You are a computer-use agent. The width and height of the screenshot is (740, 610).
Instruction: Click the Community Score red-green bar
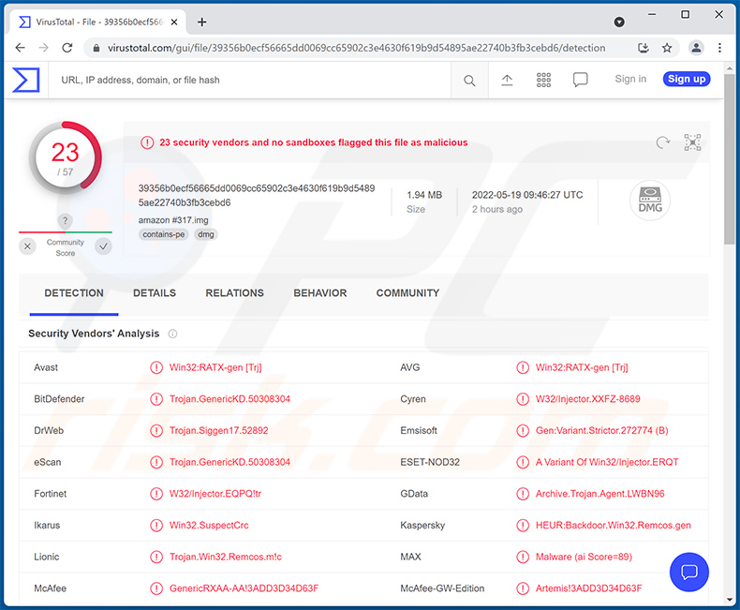tap(66, 232)
